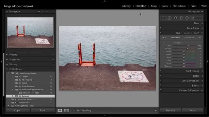The height and width of the screenshot is (117, 209).
Task: Expand the Snapshots panel
Action: click(x=7, y=59)
